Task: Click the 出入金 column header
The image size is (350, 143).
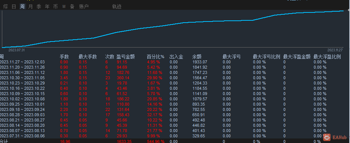Action: coord(177,57)
